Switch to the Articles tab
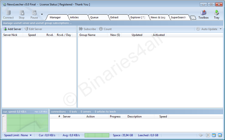The width and height of the screenshot is (225, 140). click(x=74, y=17)
